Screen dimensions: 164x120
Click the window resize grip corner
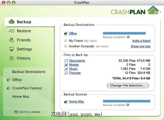coord(162,118)
